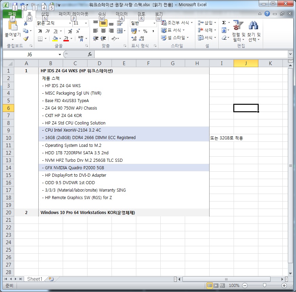This screenshot has width=296, height=292.
Task: Switch to the Page Layout (페이지 레이아웃) tab
Action: (x=73, y=14)
